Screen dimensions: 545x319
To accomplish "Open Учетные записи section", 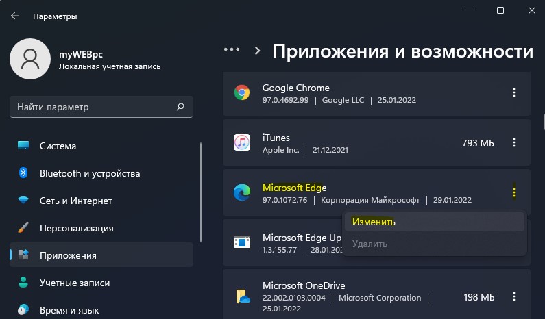I will [x=101, y=283].
